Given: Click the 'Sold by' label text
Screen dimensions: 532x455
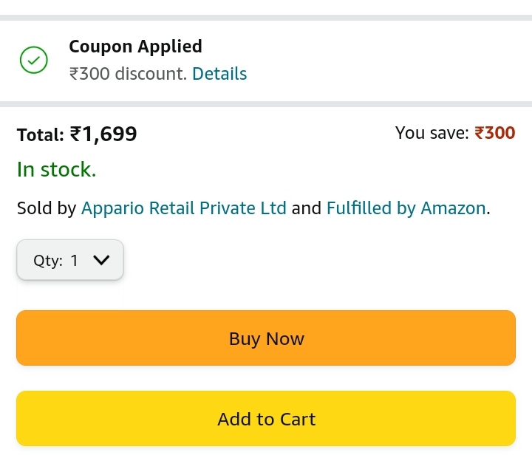Looking at the screenshot, I should 47,208.
